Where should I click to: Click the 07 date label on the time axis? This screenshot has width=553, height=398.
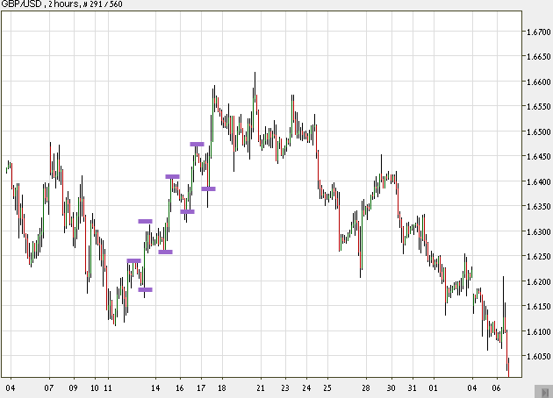49,388
